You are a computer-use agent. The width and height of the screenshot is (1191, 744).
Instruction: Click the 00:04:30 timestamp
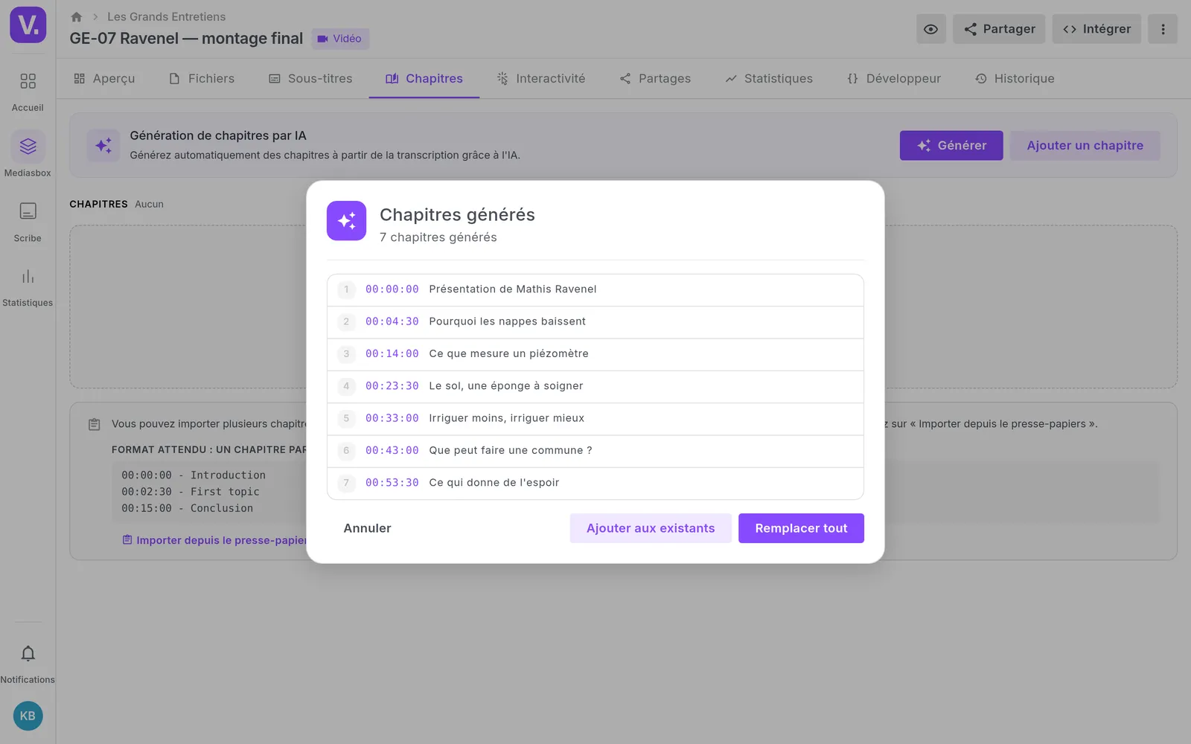(x=392, y=321)
